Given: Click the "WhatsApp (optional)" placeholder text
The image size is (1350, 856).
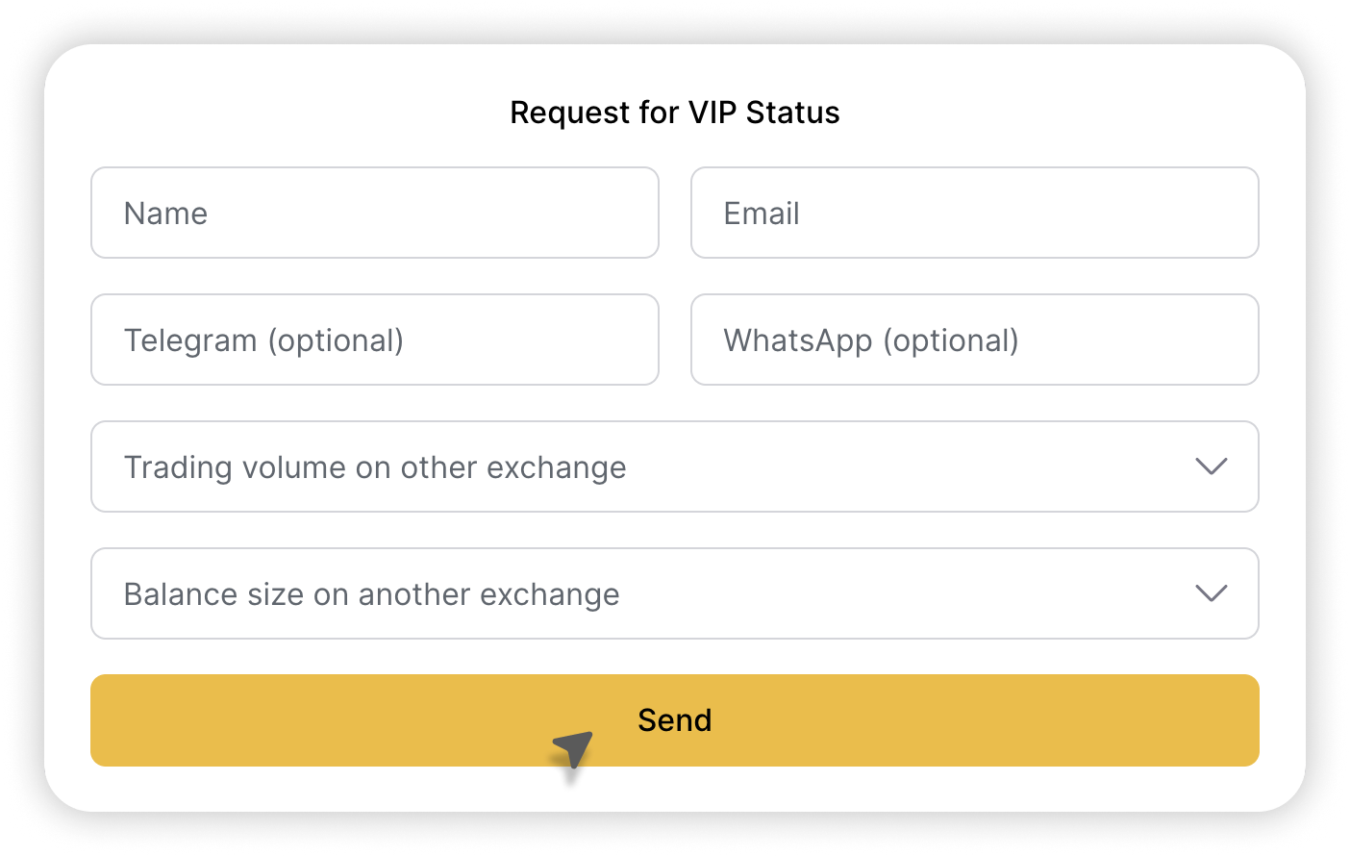Looking at the screenshot, I should coord(870,340).
